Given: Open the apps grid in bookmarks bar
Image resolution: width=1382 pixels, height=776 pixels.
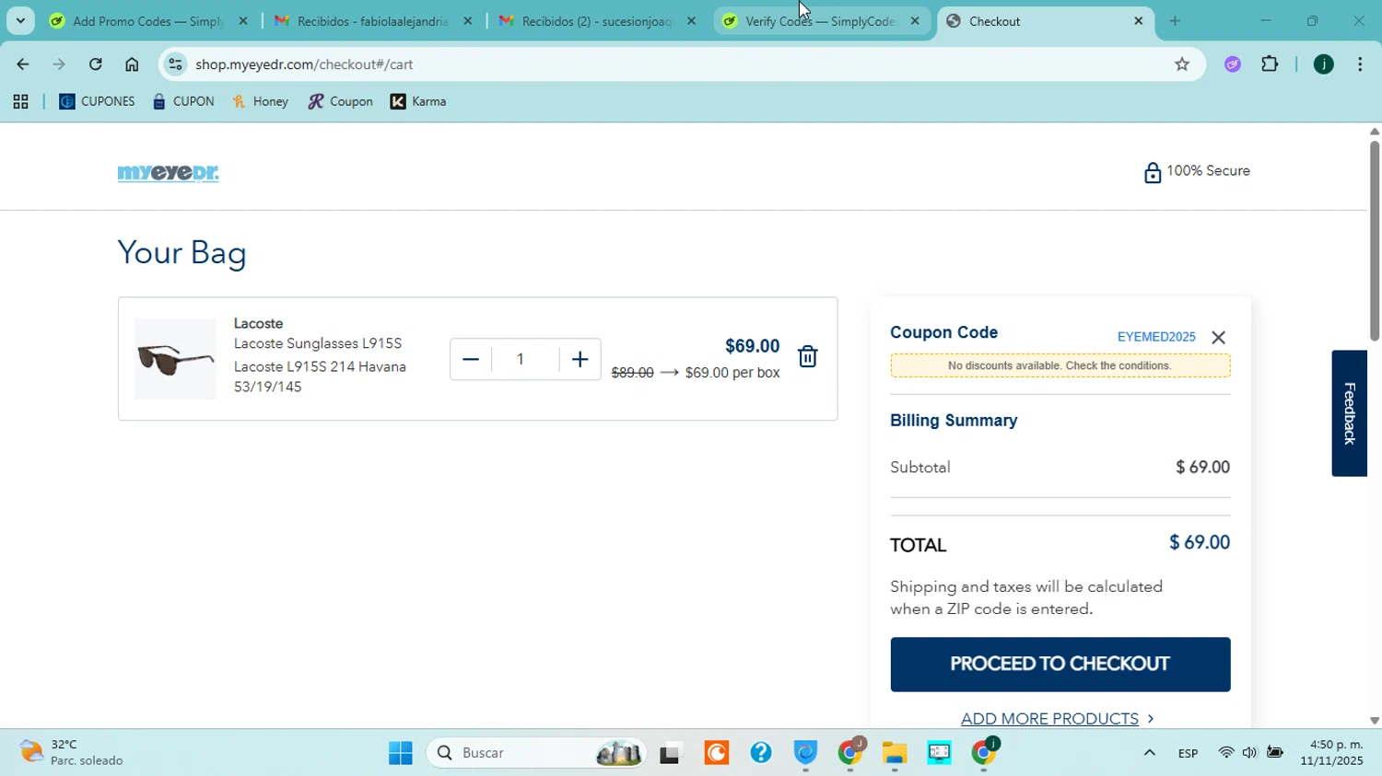Looking at the screenshot, I should pos(20,102).
